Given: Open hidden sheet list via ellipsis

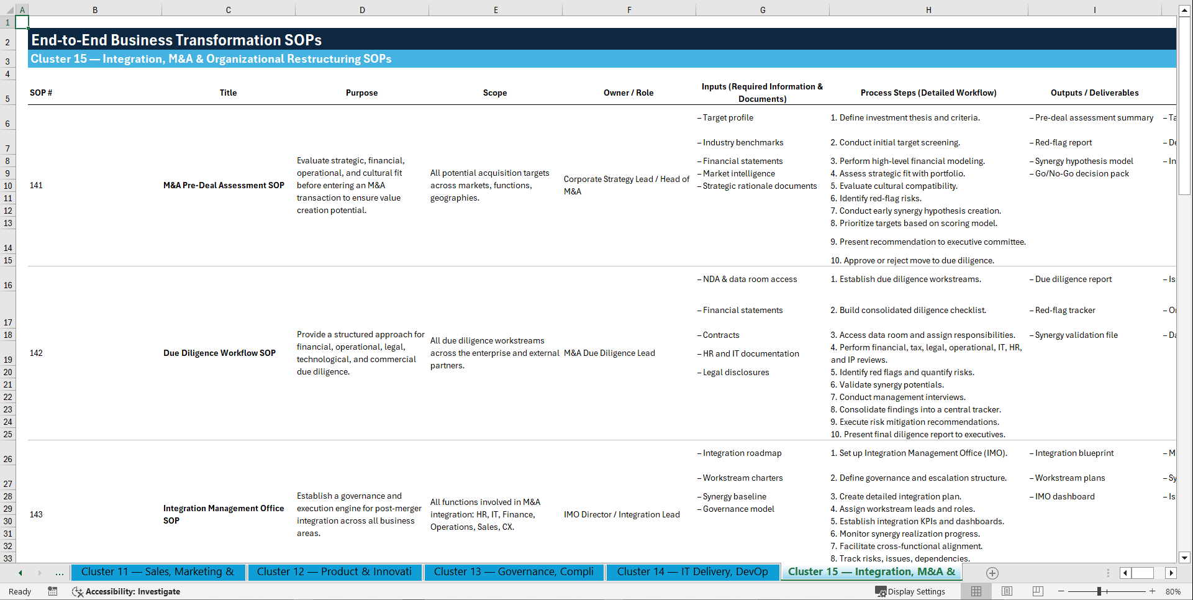Looking at the screenshot, I should [59, 573].
